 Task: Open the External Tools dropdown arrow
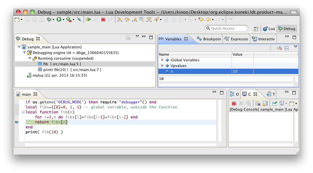coord(73,20)
